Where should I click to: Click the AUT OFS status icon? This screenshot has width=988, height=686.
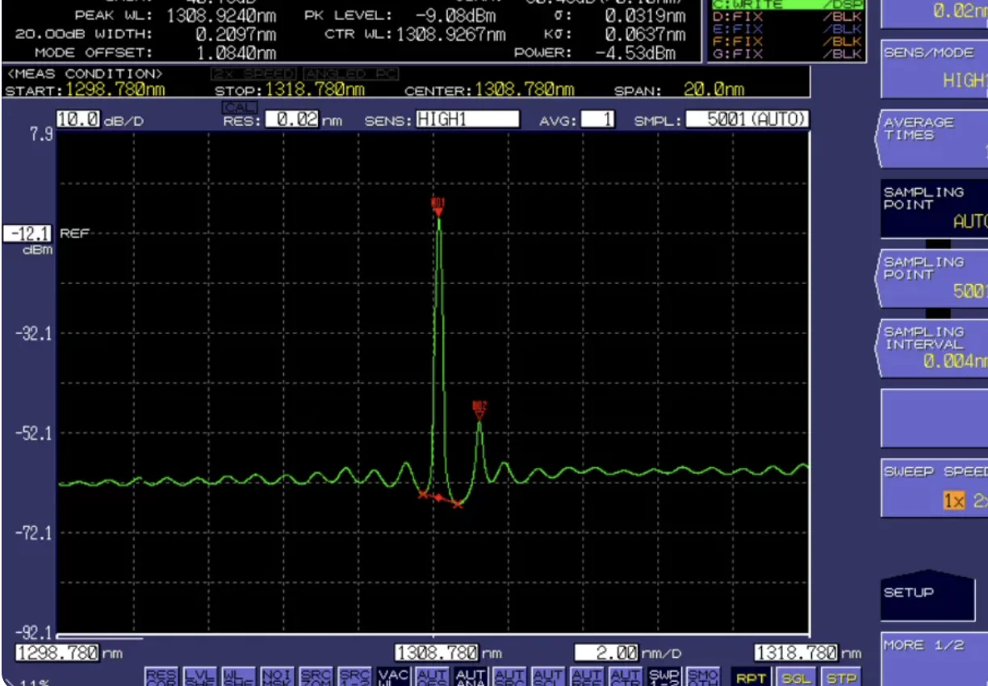coord(432,676)
